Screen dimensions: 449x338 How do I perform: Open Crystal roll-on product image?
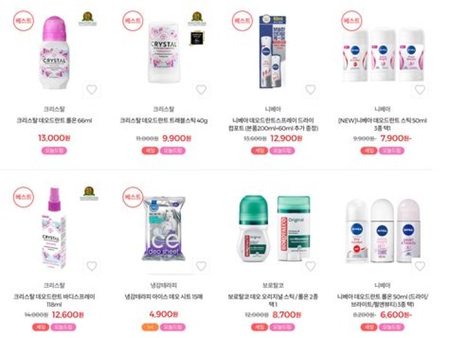pyautogui.click(x=54, y=52)
